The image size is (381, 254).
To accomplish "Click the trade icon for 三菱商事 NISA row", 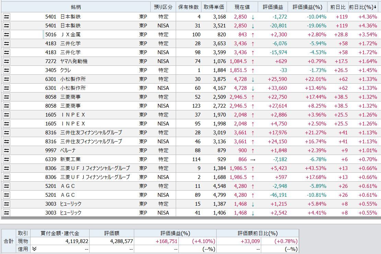I will pyautogui.click(x=7, y=106).
